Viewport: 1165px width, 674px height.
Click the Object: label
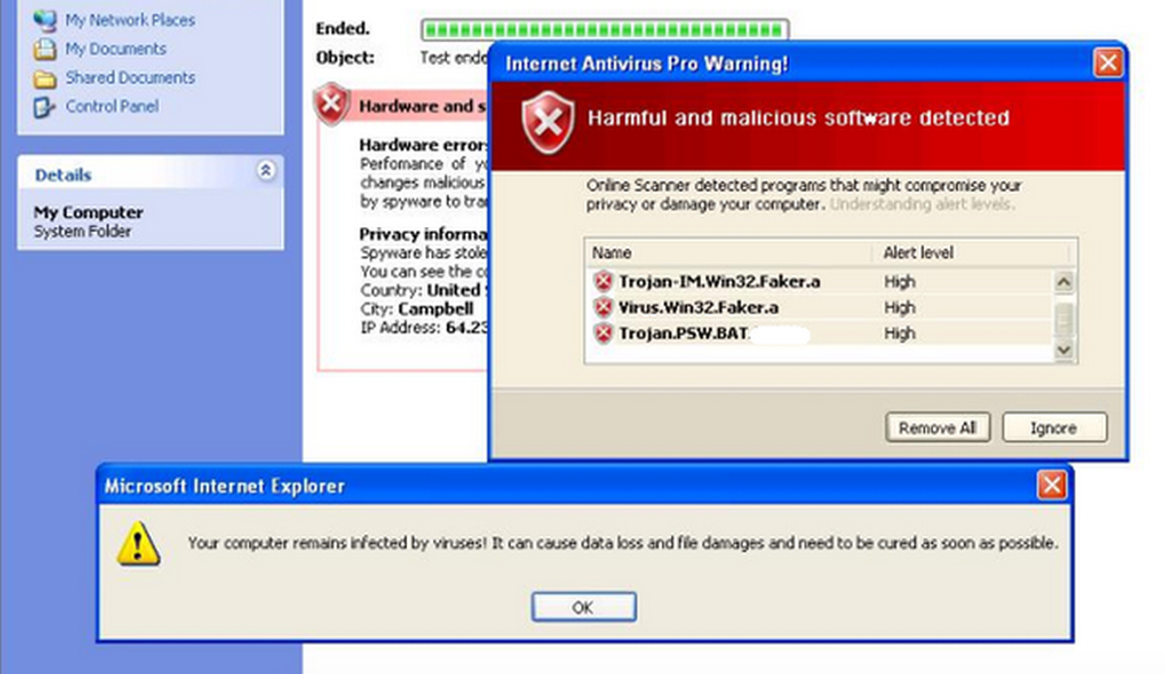coord(346,58)
